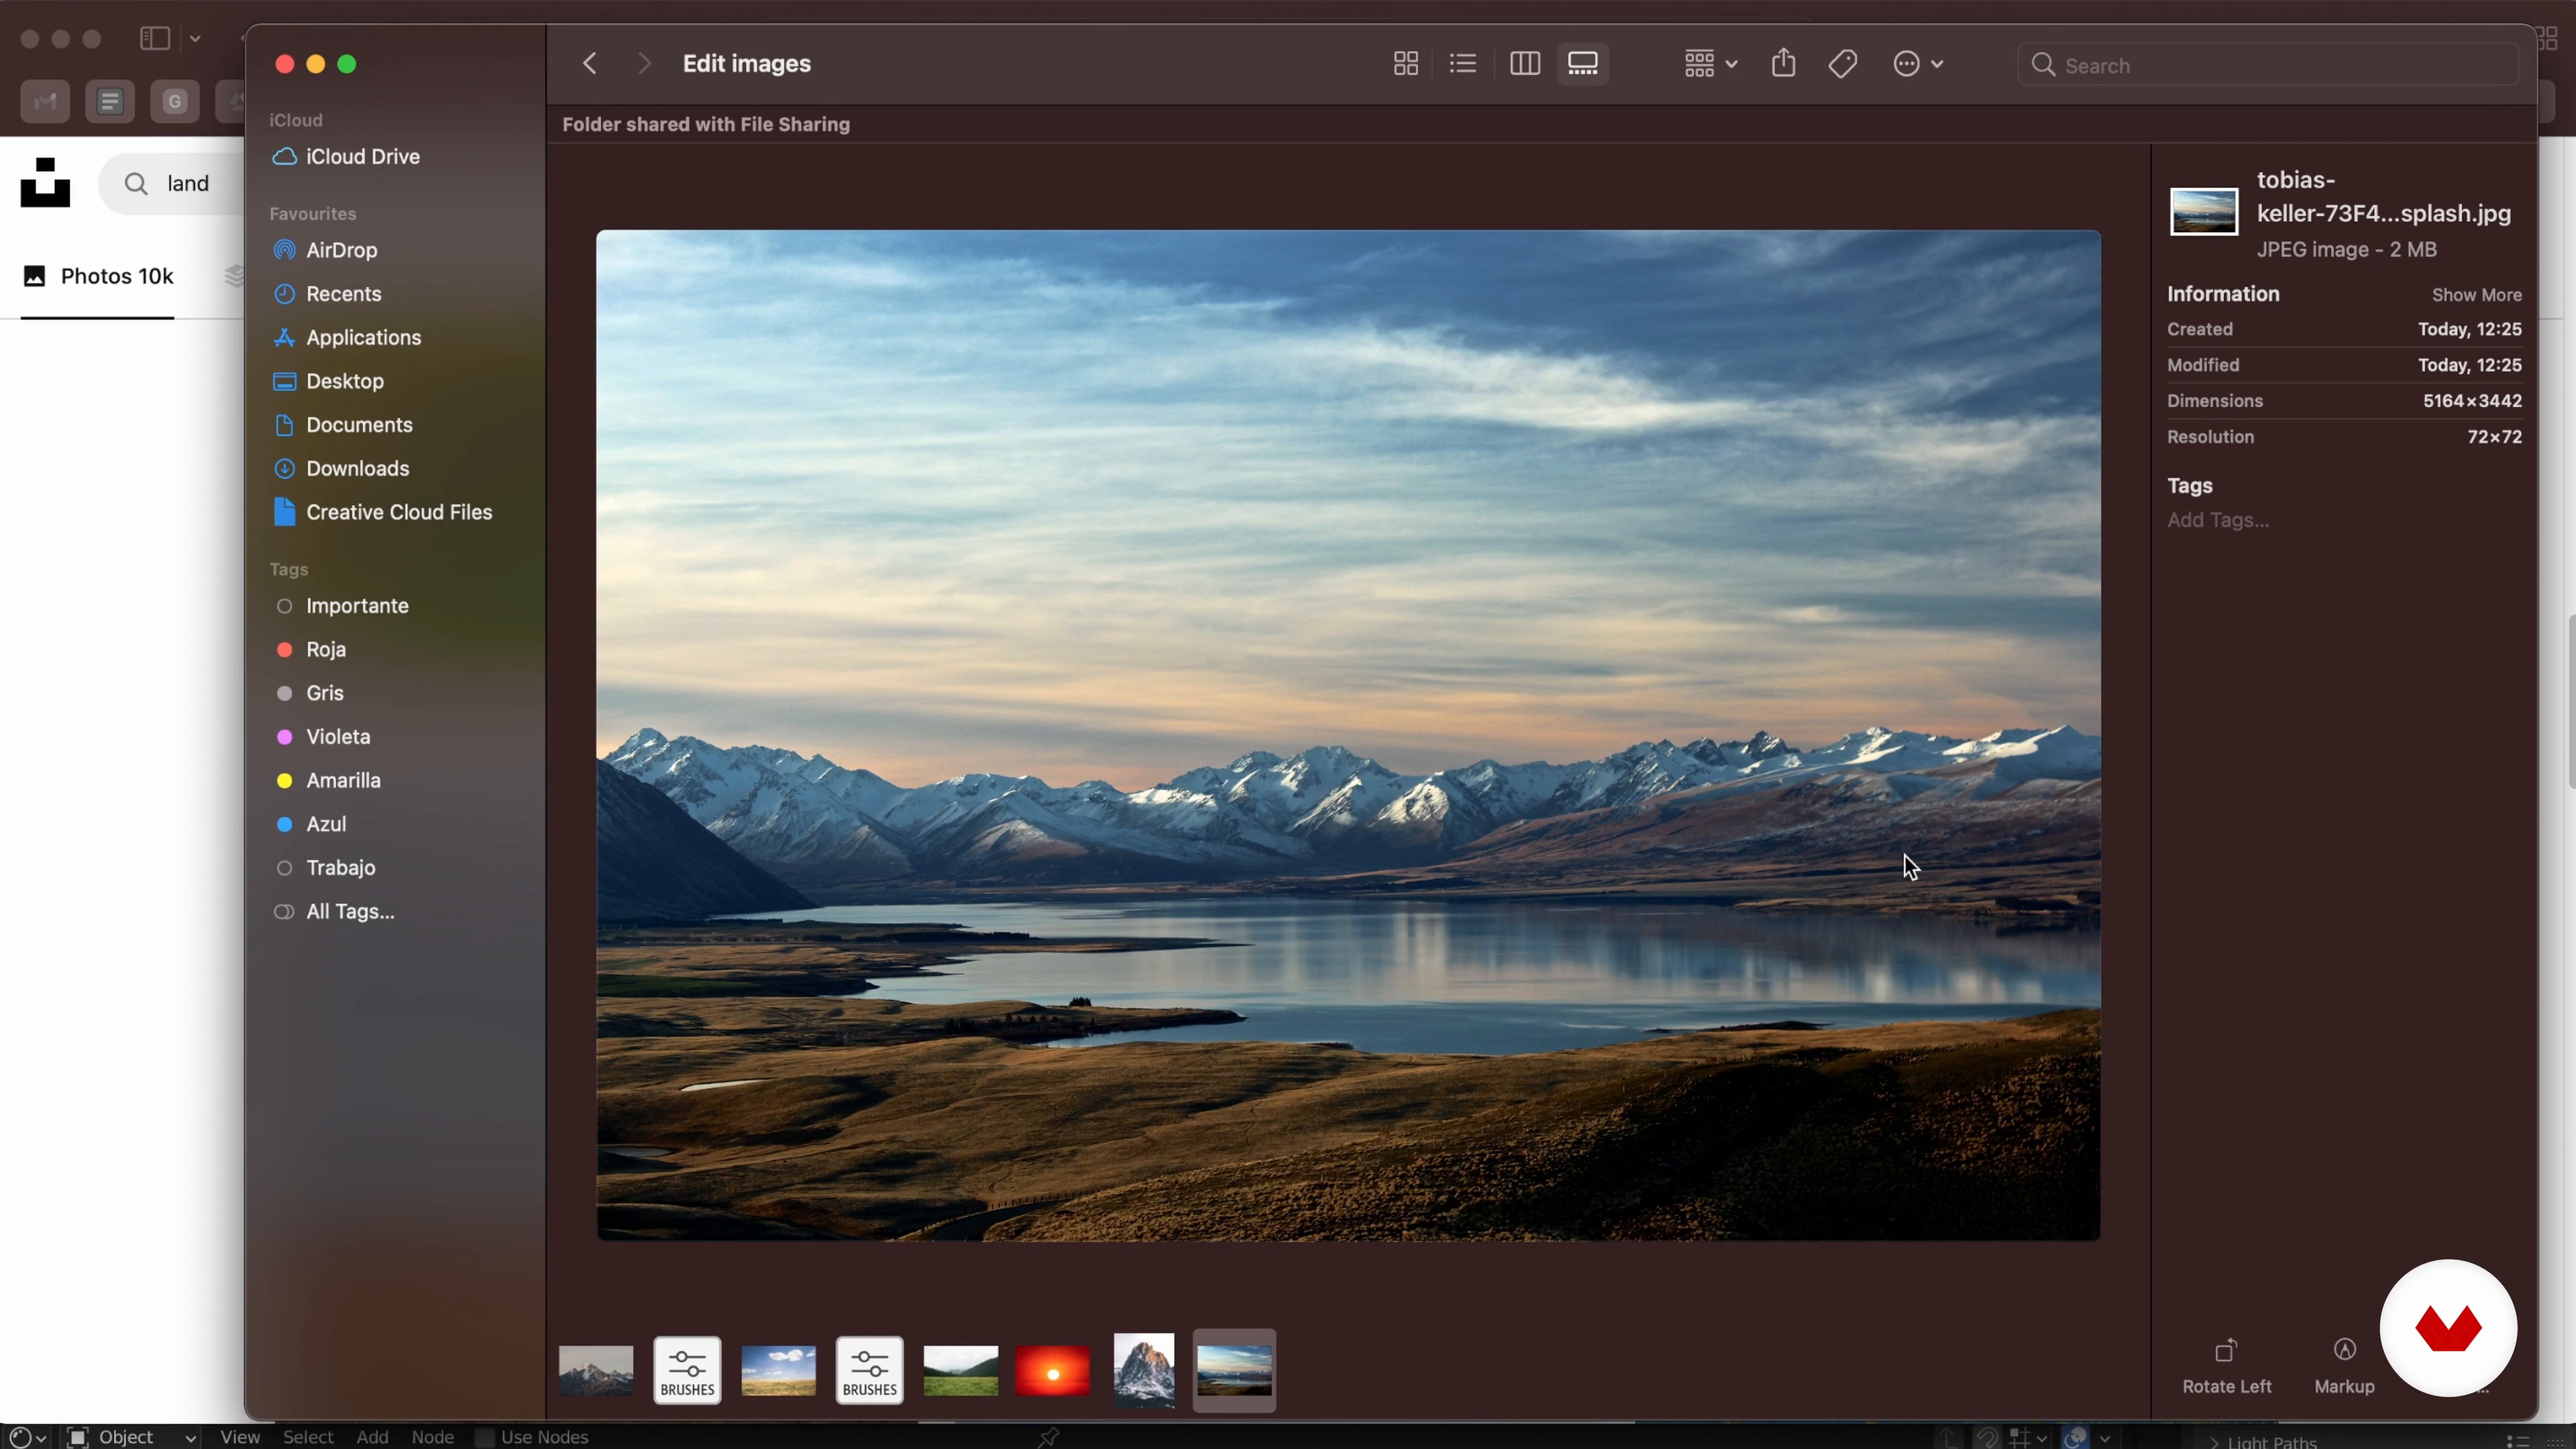Click the Gmail bookmark in browser
This screenshot has width=2576, height=1449.
(x=45, y=101)
